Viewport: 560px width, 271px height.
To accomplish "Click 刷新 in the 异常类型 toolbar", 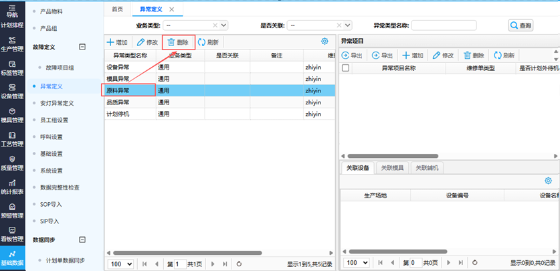I will 209,42.
